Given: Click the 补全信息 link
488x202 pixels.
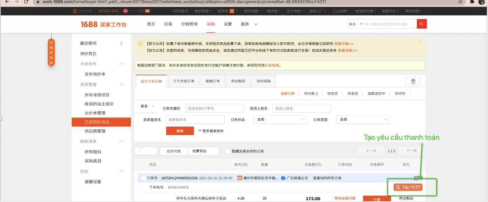Looking at the screenshot, I should click(x=272, y=66).
